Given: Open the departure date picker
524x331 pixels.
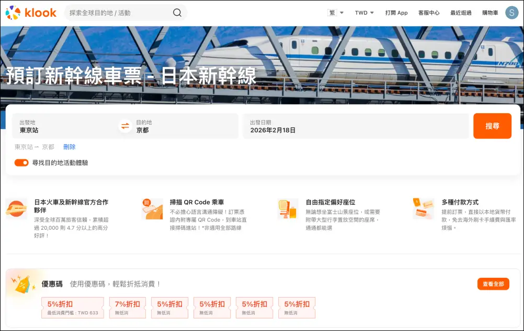Looking at the screenshot, I should [356, 126].
